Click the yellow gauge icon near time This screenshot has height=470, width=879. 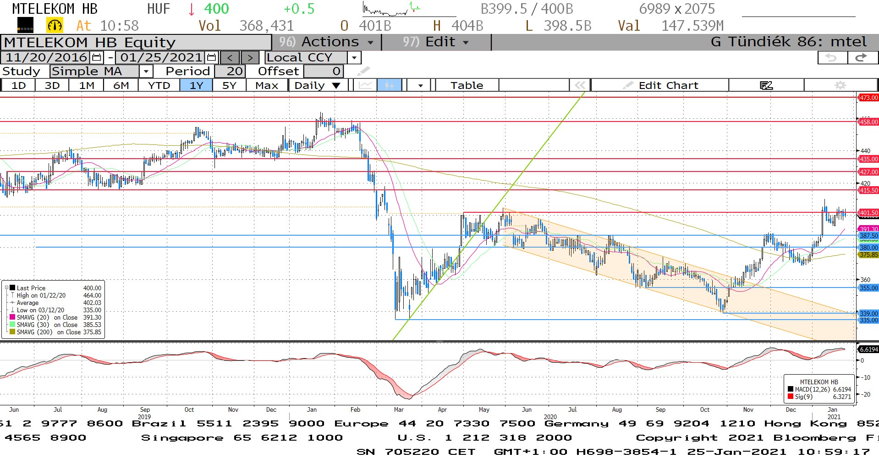point(55,25)
